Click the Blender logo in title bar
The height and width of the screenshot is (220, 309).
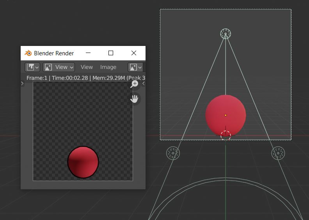coord(28,53)
